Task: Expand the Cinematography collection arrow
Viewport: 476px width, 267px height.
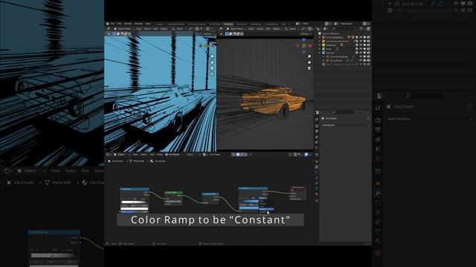Action: pos(319,37)
